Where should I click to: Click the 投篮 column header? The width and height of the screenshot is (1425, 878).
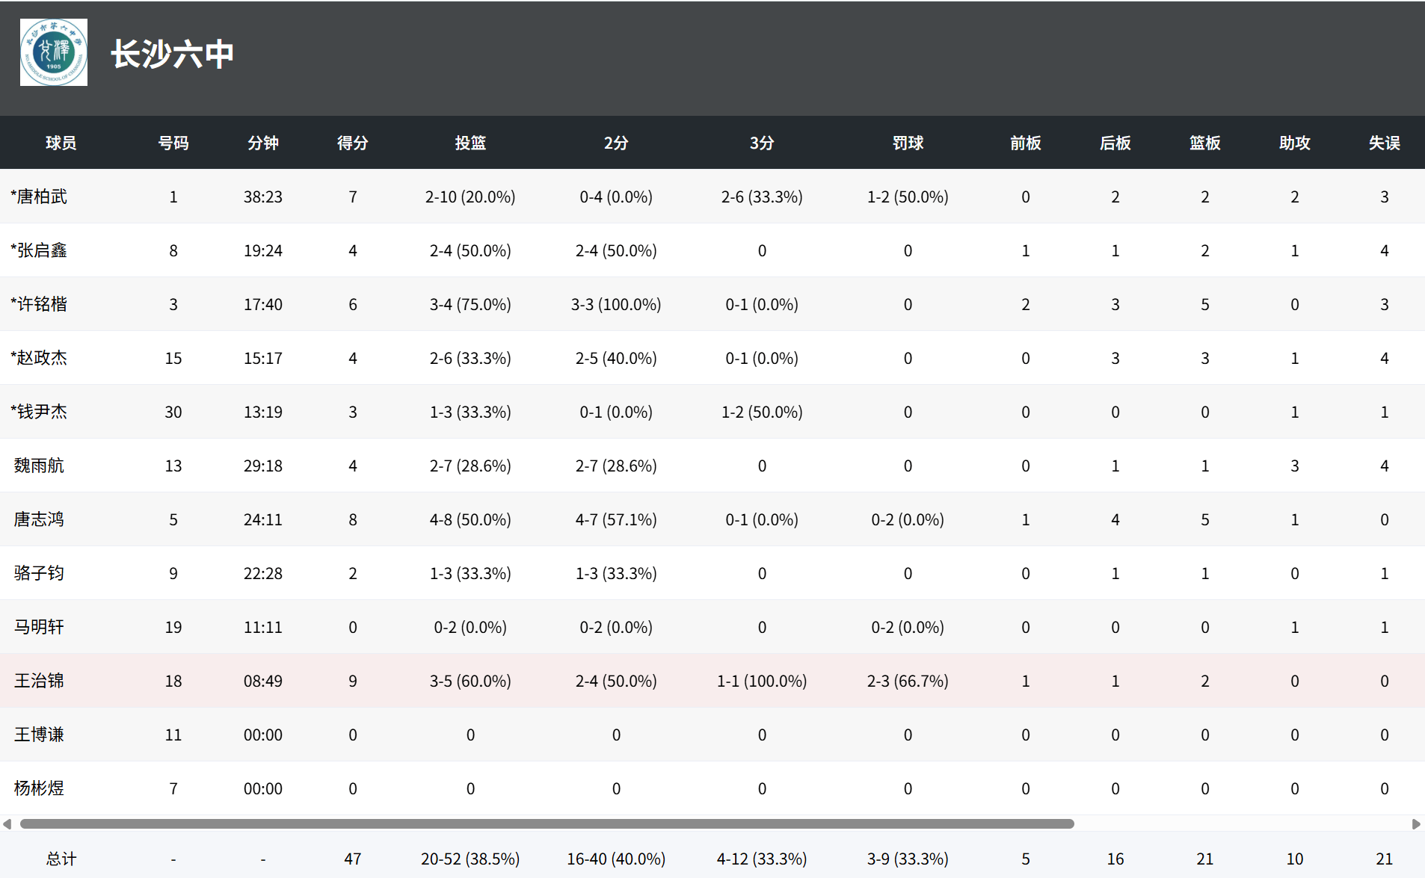[470, 143]
